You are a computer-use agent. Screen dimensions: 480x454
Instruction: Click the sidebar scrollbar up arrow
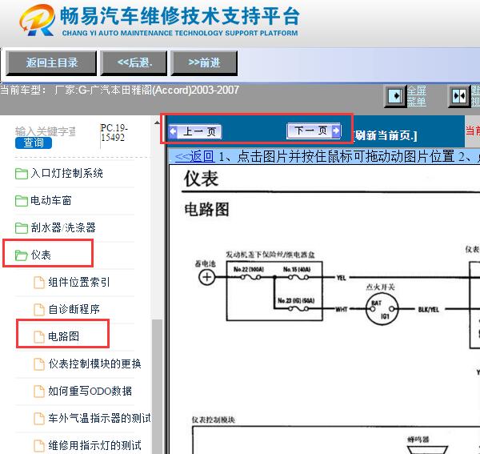(157, 123)
